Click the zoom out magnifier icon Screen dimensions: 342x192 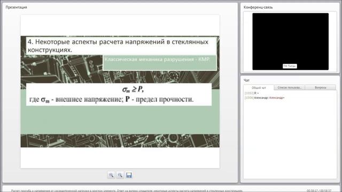[x=120, y=175]
